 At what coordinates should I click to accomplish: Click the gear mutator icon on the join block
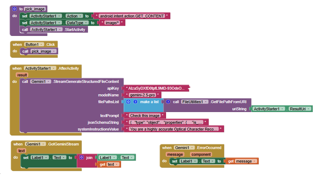coord(81,157)
